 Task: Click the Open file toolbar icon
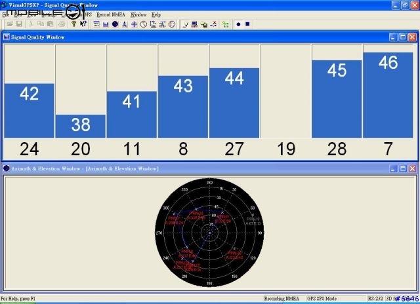(x=10, y=24)
